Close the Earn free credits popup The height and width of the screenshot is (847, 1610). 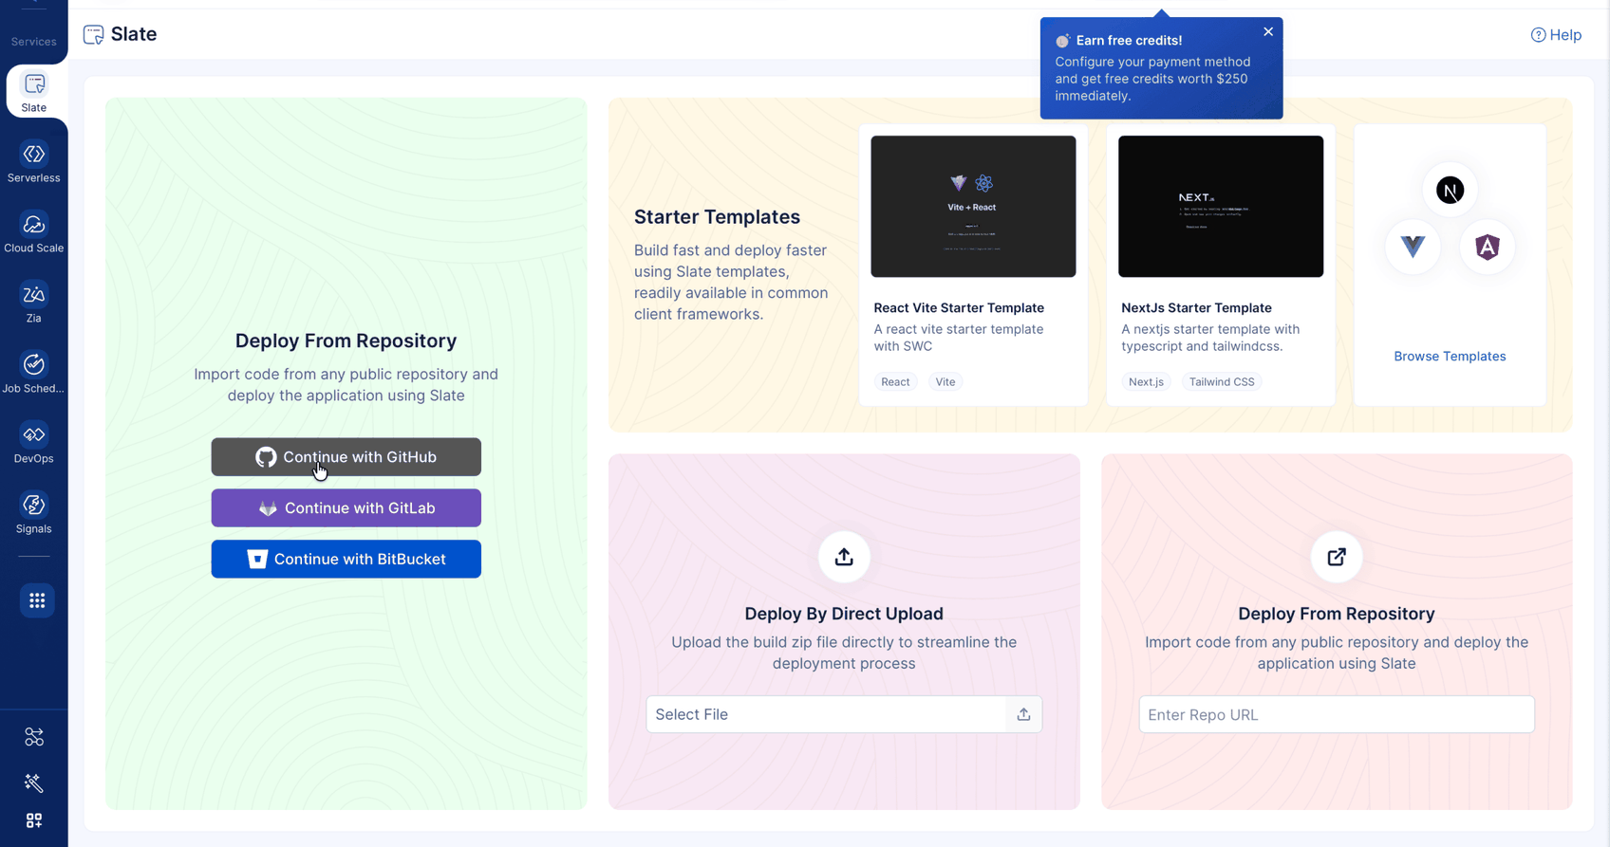(x=1268, y=32)
